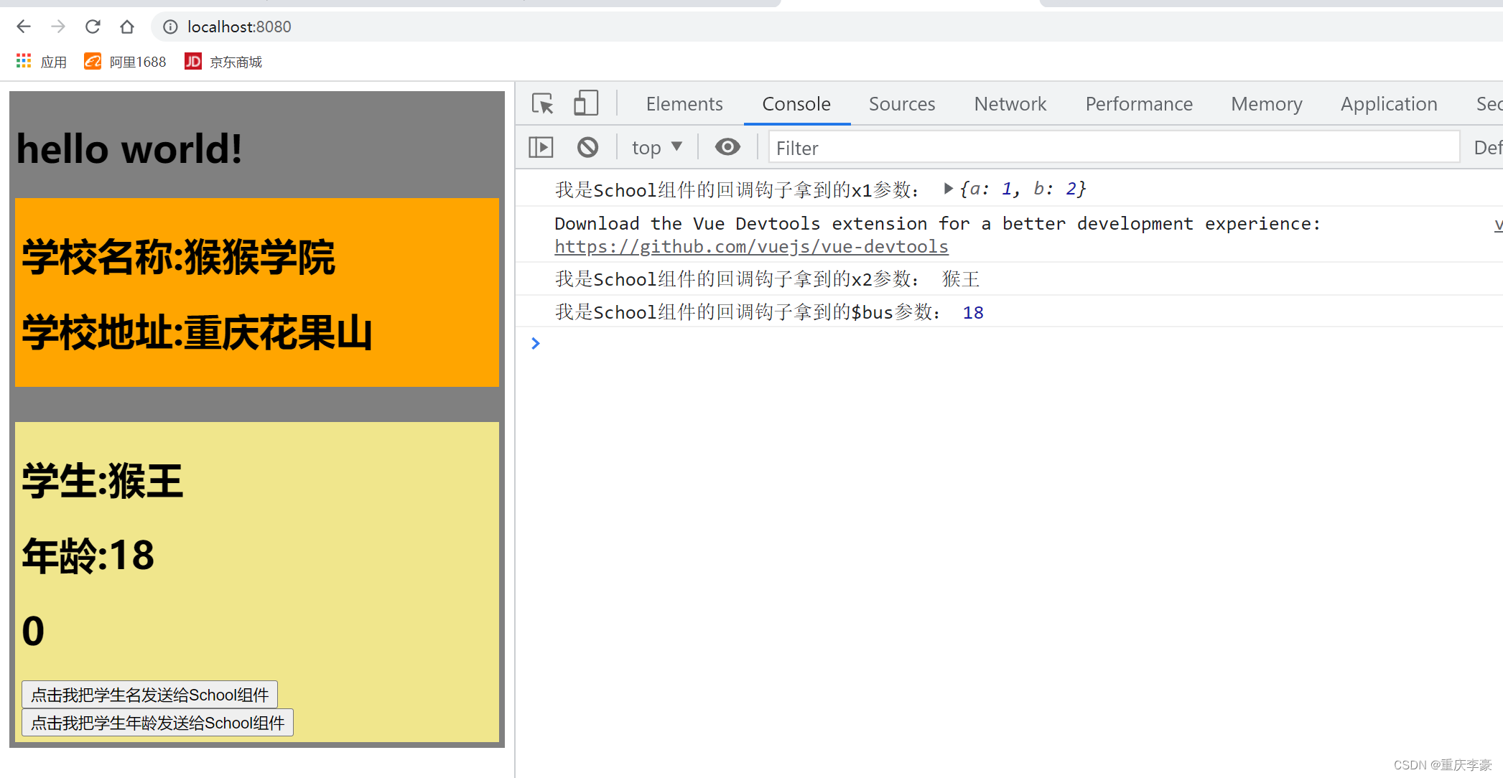View site information icon in address bar
1503x778 pixels.
[x=170, y=27]
